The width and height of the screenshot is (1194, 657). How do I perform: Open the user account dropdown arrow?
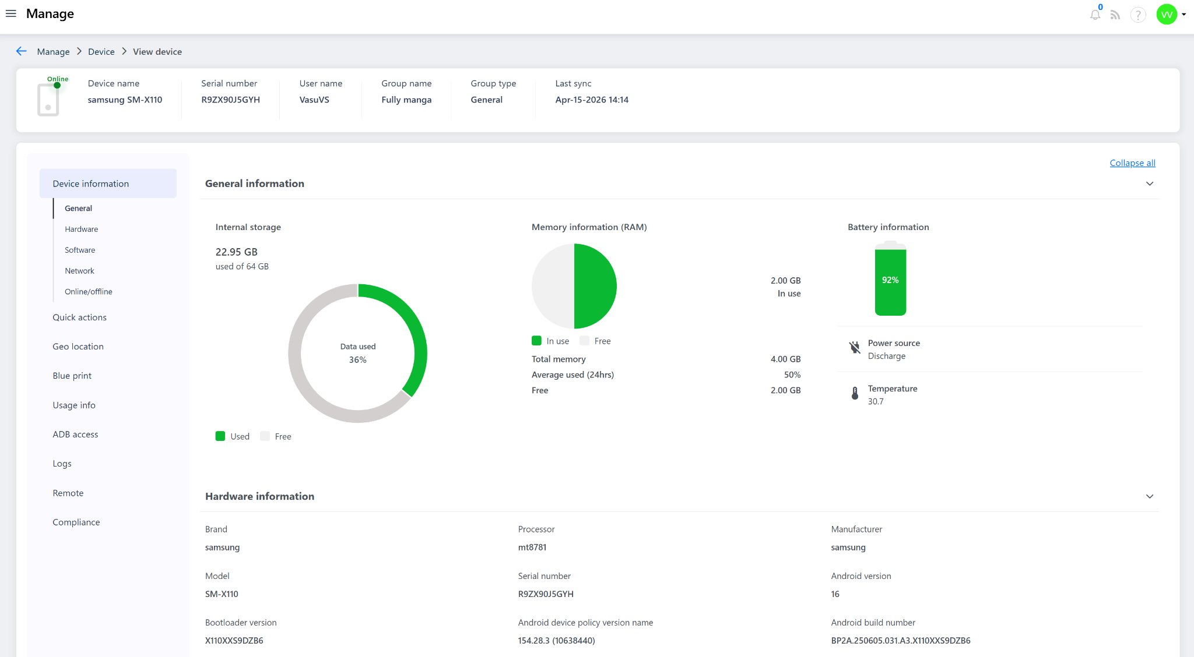pos(1184,15)
